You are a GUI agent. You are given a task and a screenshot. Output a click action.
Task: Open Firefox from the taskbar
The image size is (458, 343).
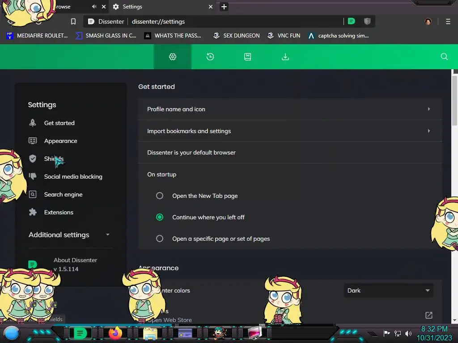[x=115, y=333]
